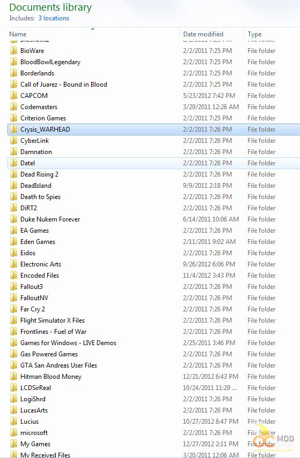This screenshot has width=300, height=458.
Task: Open the 3 locations link
Action: pos(54,18)
